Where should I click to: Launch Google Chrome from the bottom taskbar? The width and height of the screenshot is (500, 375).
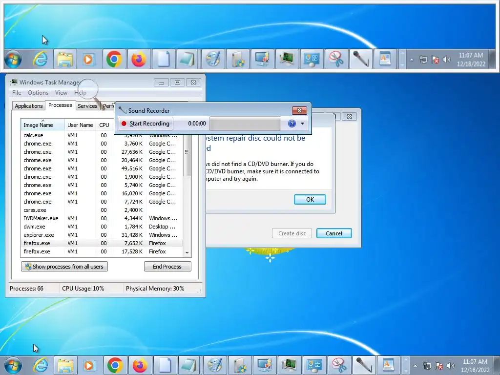click(x=115, y=365)
